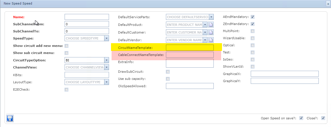The image size is (331, 127).
Task: Click into the GraphicalX text box
Action: coord(284,74)
